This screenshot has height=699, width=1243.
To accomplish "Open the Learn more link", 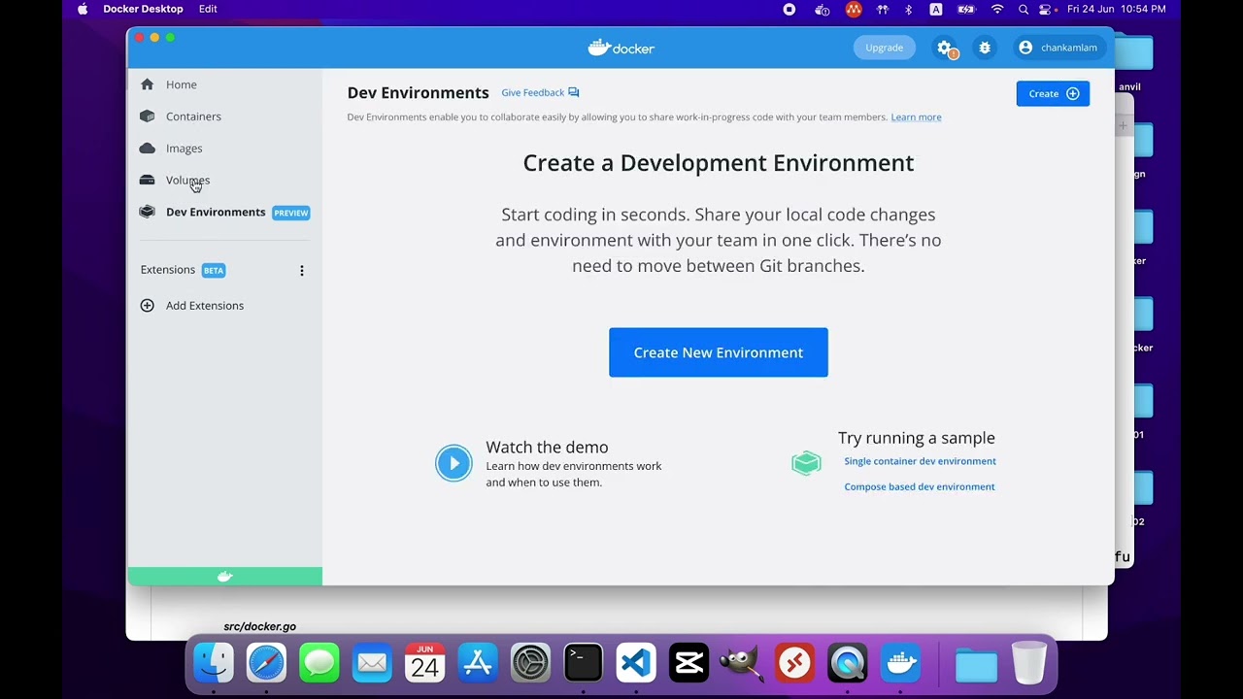I will pos(916,117).
